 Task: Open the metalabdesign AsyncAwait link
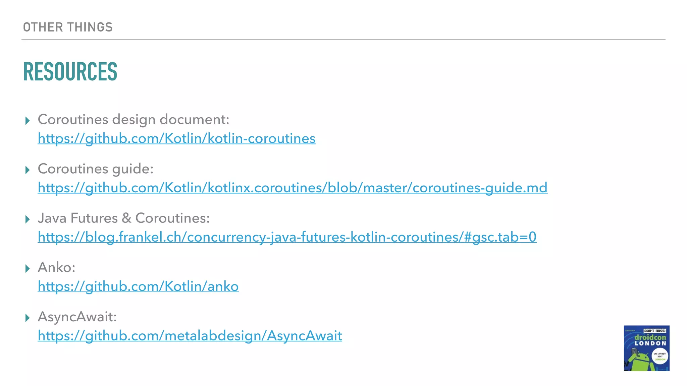pos(190,335)
